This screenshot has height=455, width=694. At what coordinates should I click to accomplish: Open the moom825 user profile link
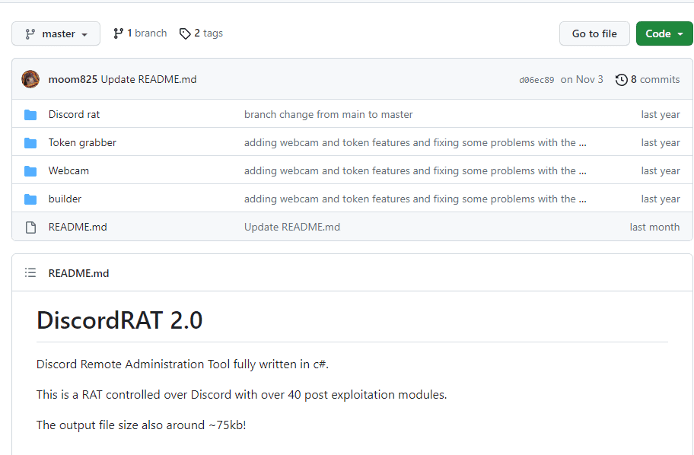coord(73,79)
